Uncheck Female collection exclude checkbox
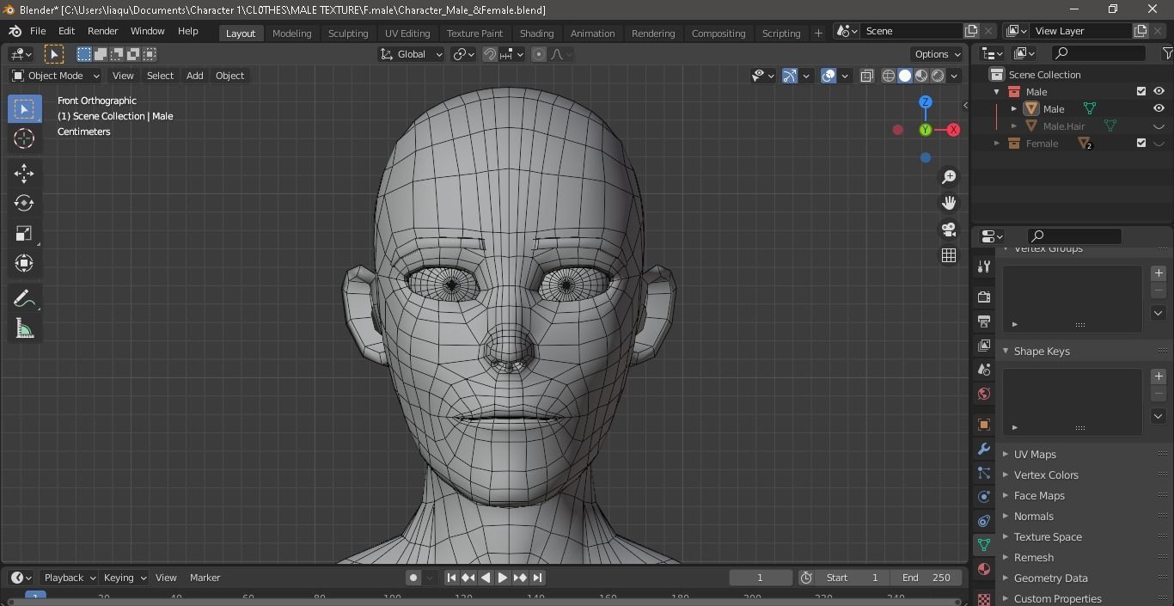Viewport: 1174px width, 606px height. pyautogui.click(x=1141, y=144)
